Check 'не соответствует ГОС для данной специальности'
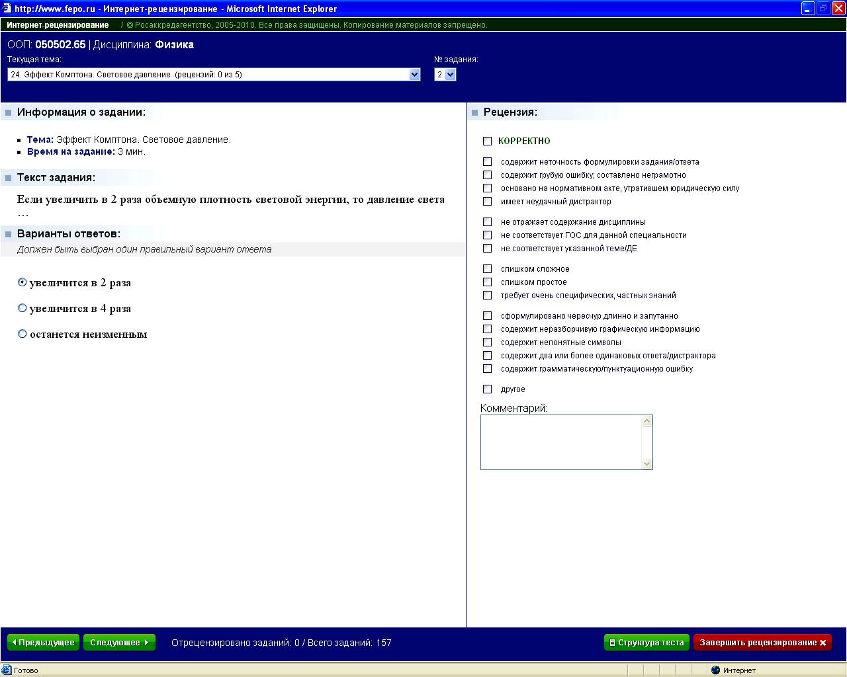This screenshot has width=847, height=677. tap(488, 235)
